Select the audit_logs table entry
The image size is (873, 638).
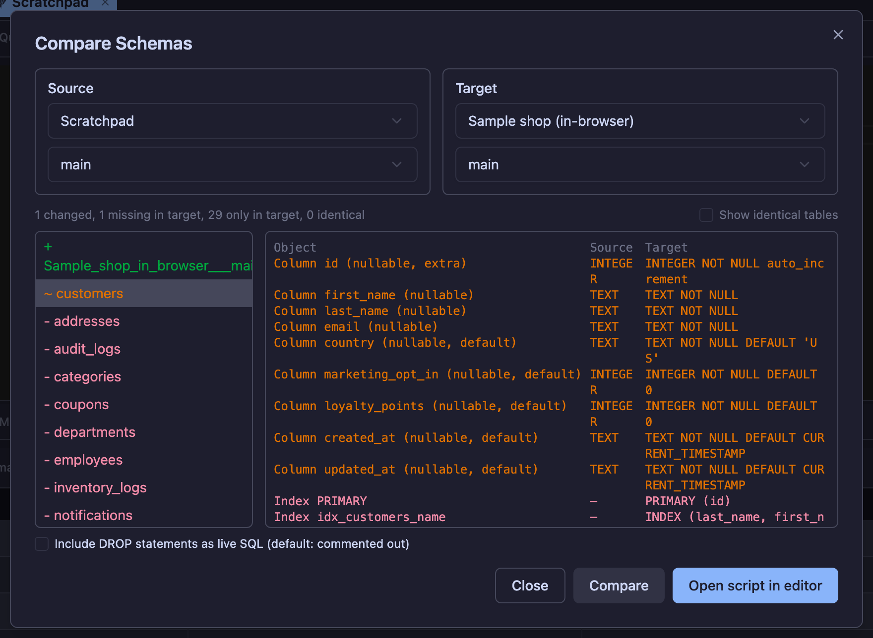(x=144, y=349)
